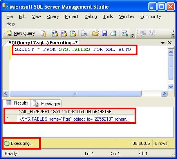This screenshot has height=159, width=177.
Task: Switch to the Messages tab
Action: (46, 104)
